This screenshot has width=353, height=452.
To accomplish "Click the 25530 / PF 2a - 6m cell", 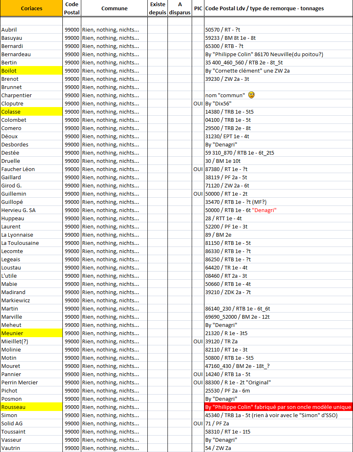I will coord(279,390).
